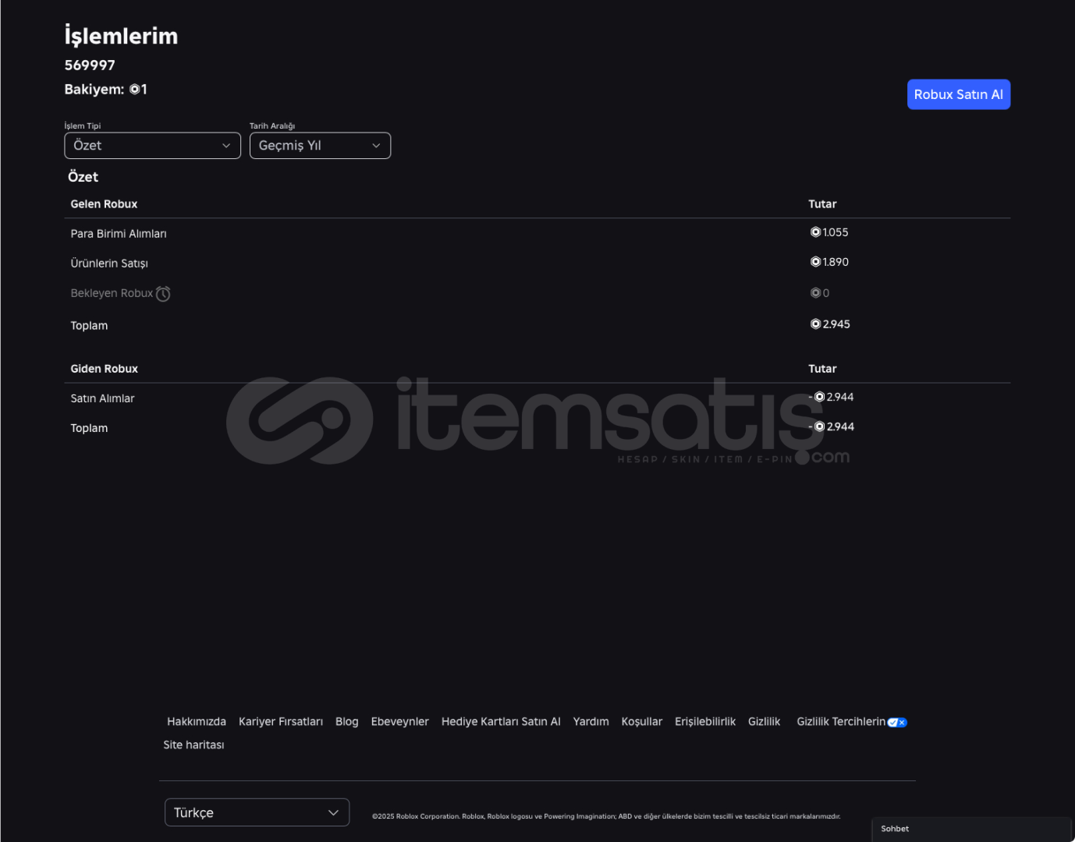Viewport: 1075px width, 842px height.
Task: Click the Robux icon beside 1.890
Action: point(815,262)
